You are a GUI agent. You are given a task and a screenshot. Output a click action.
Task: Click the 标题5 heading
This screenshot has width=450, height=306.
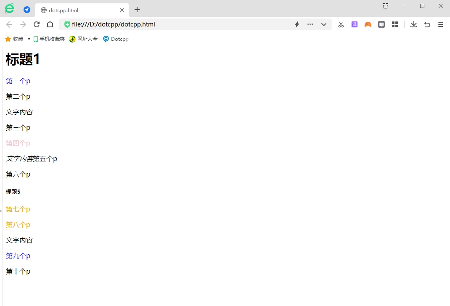click(13, 192)
